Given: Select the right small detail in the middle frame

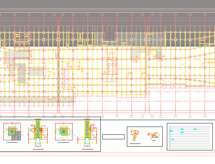Looking at the screenshot, I should [153, 136].
